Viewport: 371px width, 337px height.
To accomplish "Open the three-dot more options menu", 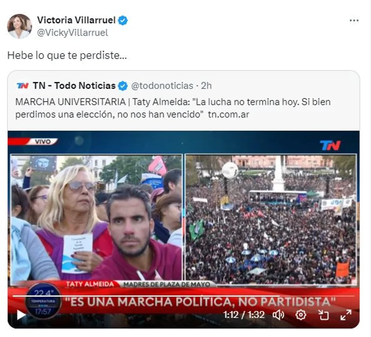I will point(354,21).
